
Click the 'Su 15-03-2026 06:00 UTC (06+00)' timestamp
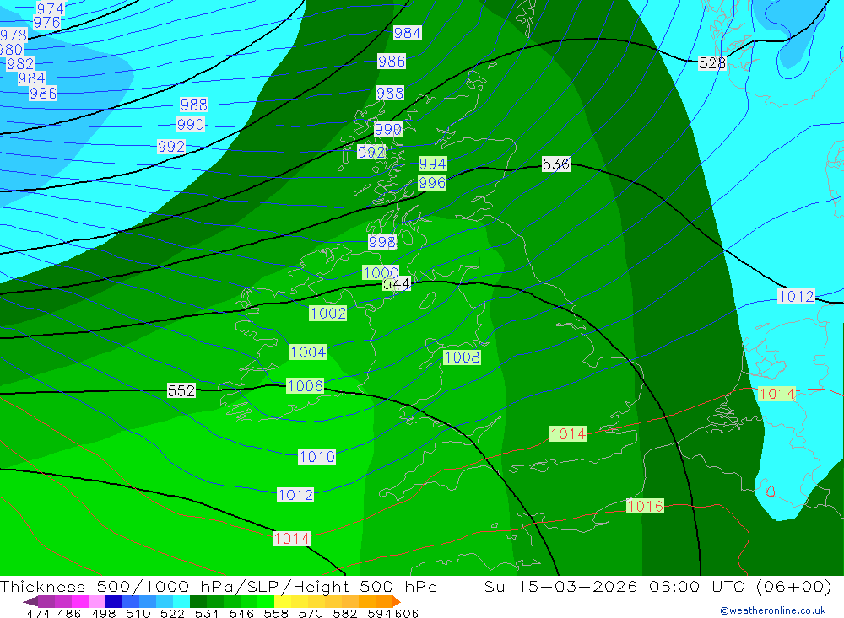tap(657, 586)
